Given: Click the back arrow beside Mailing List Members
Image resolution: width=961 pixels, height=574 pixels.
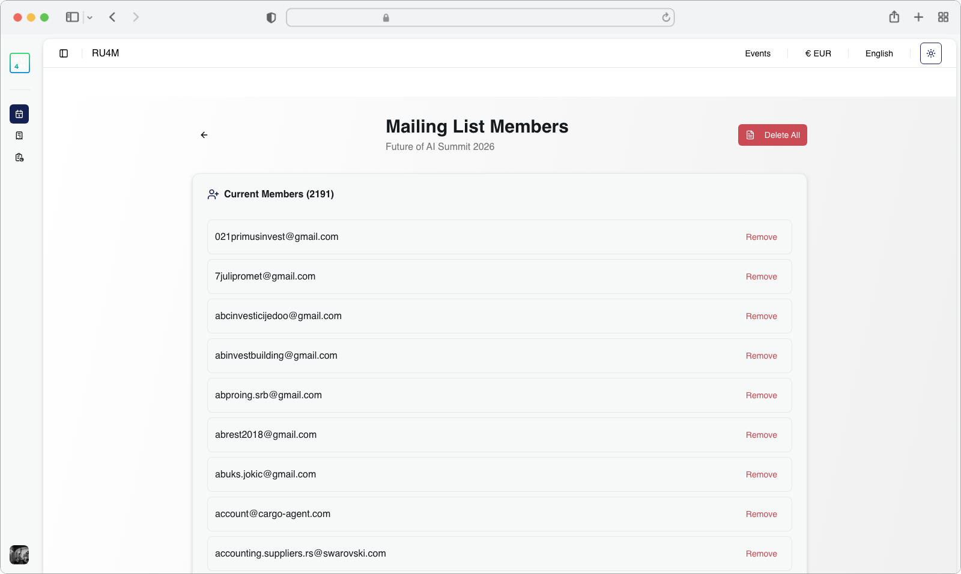Looking at the screenshot, I should [x=204, y=135].
